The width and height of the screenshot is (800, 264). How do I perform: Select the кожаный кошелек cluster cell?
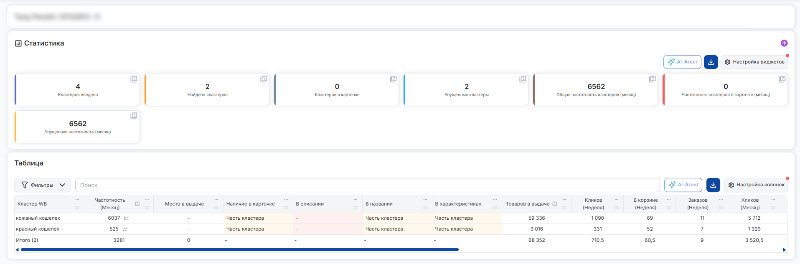[49, 218]
